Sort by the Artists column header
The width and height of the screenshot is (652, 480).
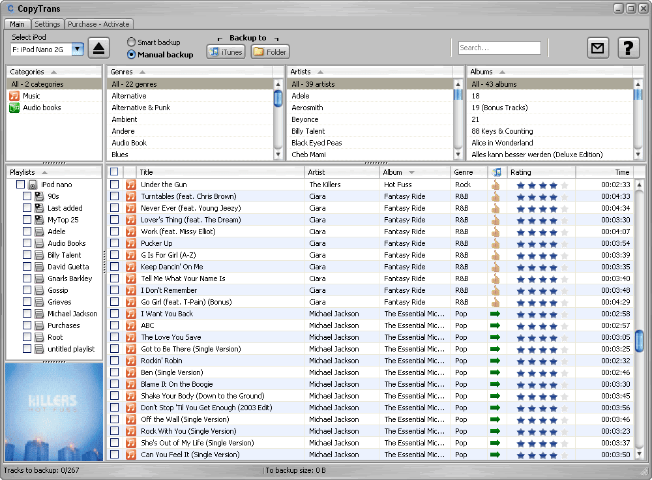[x=369, y=72]
